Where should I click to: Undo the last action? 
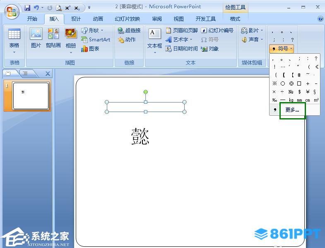coord(36,8)
